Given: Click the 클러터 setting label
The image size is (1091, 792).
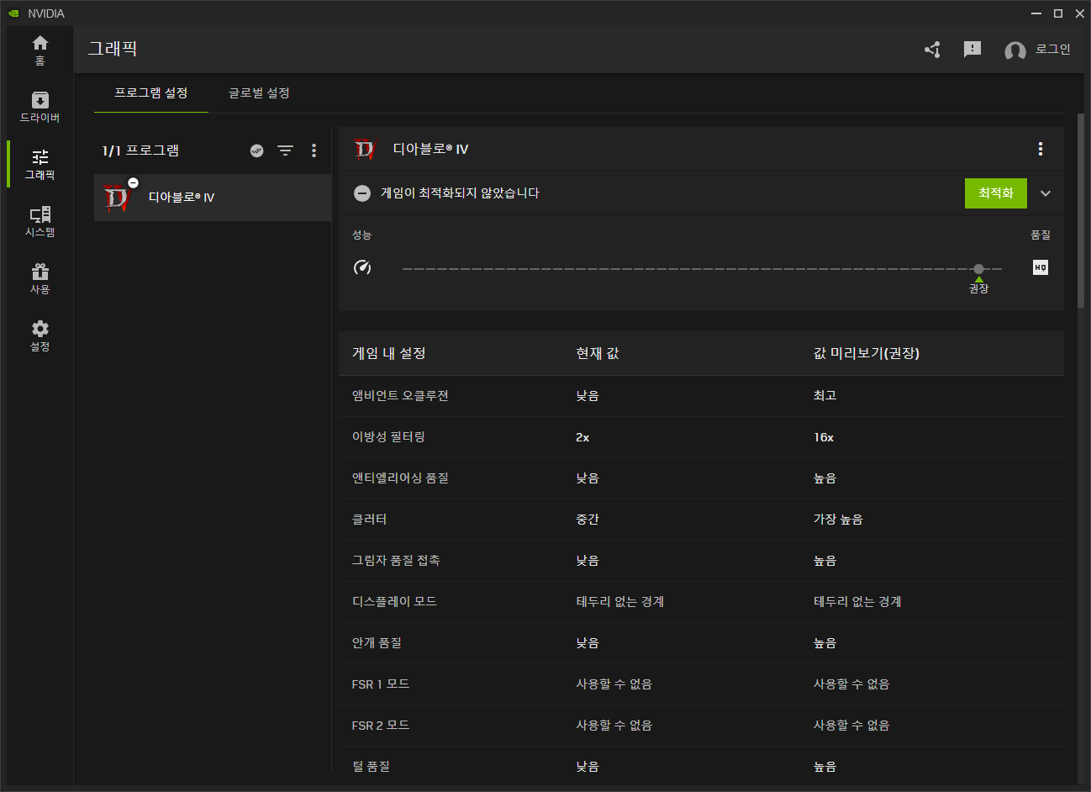Looking at the screenshot, I should click(x=370, y=520).
